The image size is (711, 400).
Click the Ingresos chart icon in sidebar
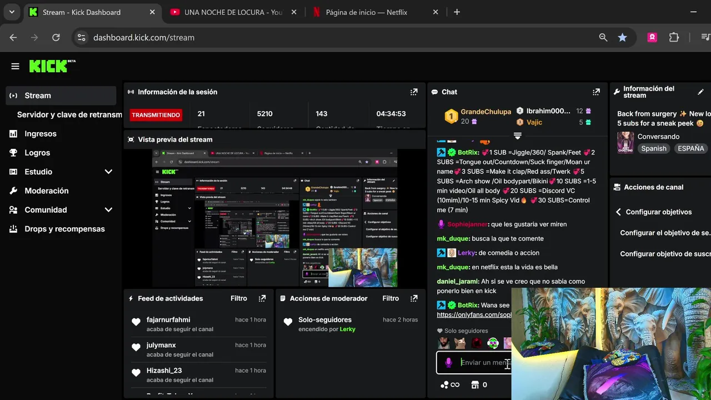pyautogui.click(x=13, y=134)
